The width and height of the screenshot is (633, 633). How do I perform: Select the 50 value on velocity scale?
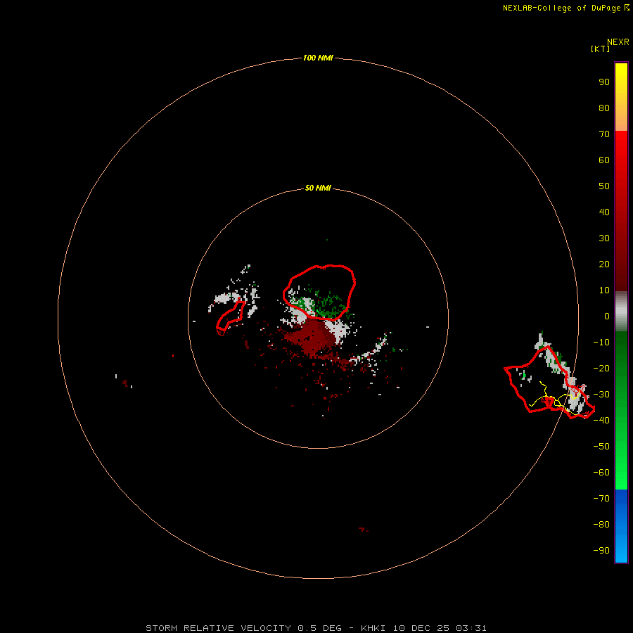(604, 186)
